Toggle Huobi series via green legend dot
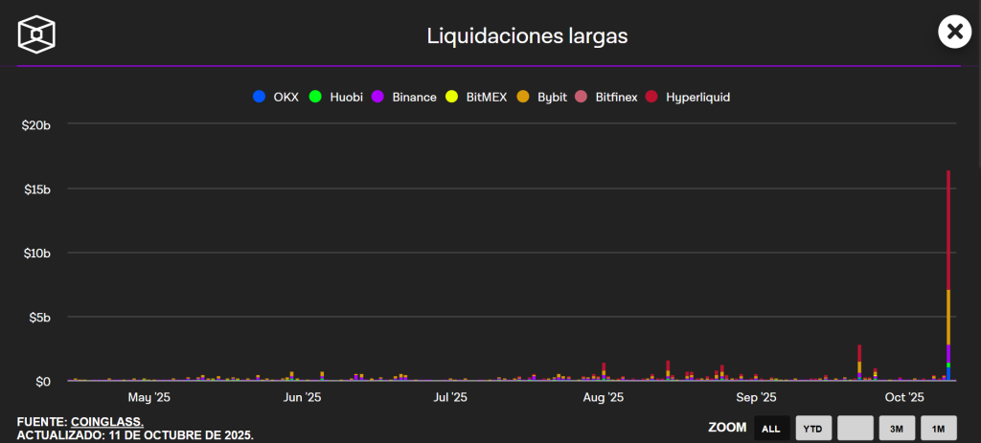The width and height of the screenshot is (981, 443). click(x=314, y=97)
